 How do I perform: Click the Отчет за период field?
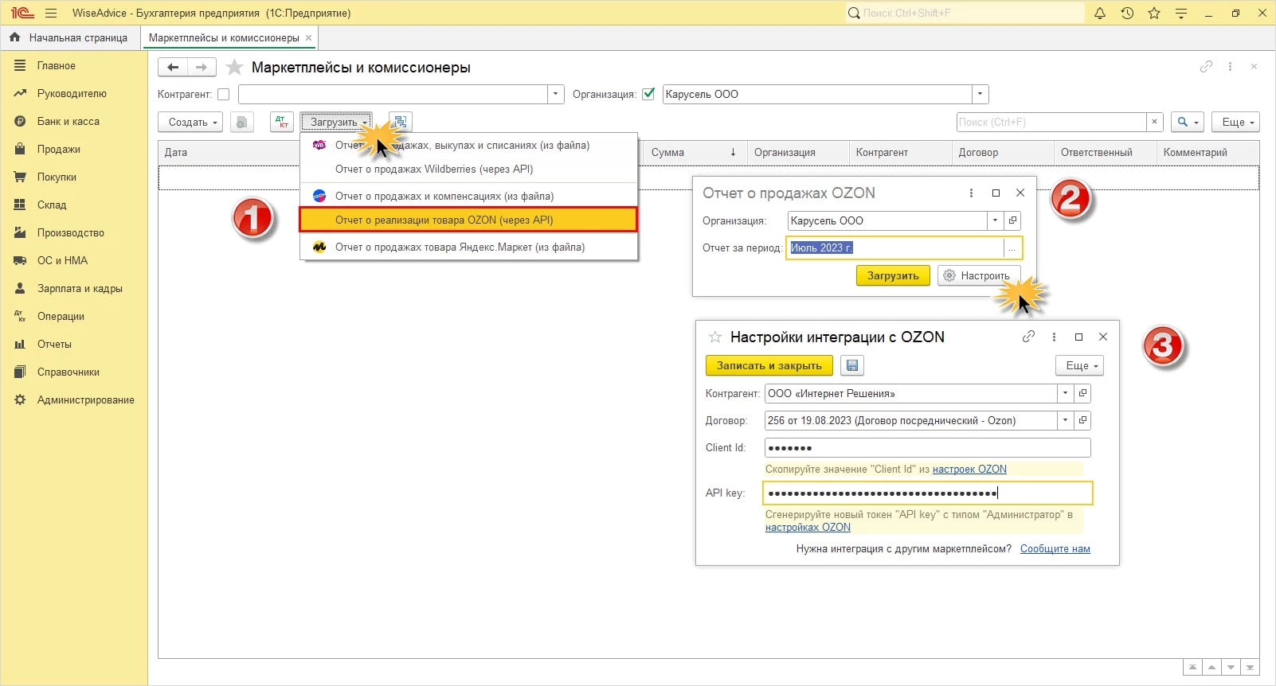pos(895,248)
